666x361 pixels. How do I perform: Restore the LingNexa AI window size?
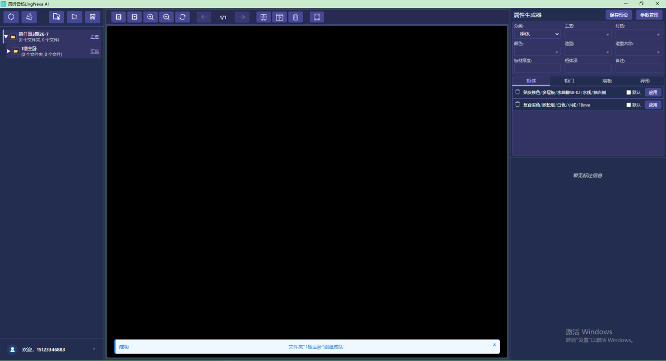(x=641, y=4)
